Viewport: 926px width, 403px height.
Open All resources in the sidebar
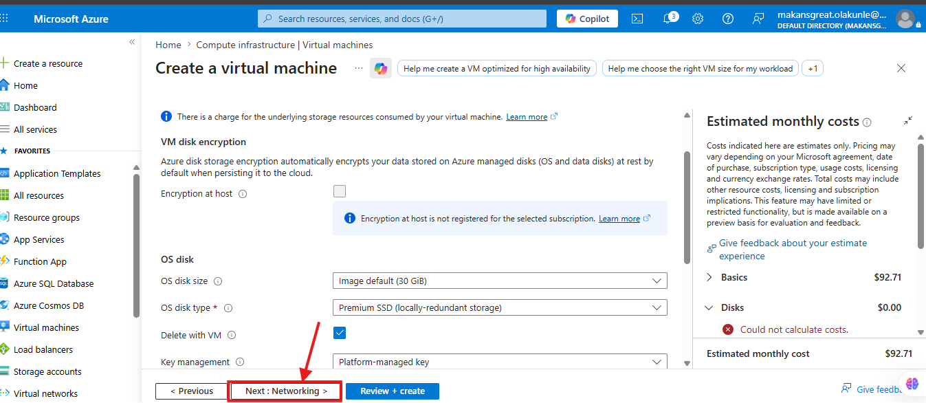[x=38, y=195]
